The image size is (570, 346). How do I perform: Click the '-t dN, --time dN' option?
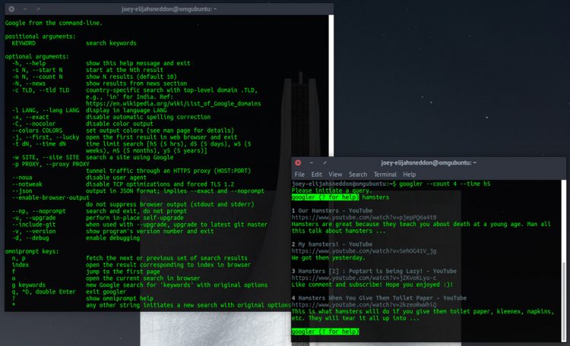(40, 143)
